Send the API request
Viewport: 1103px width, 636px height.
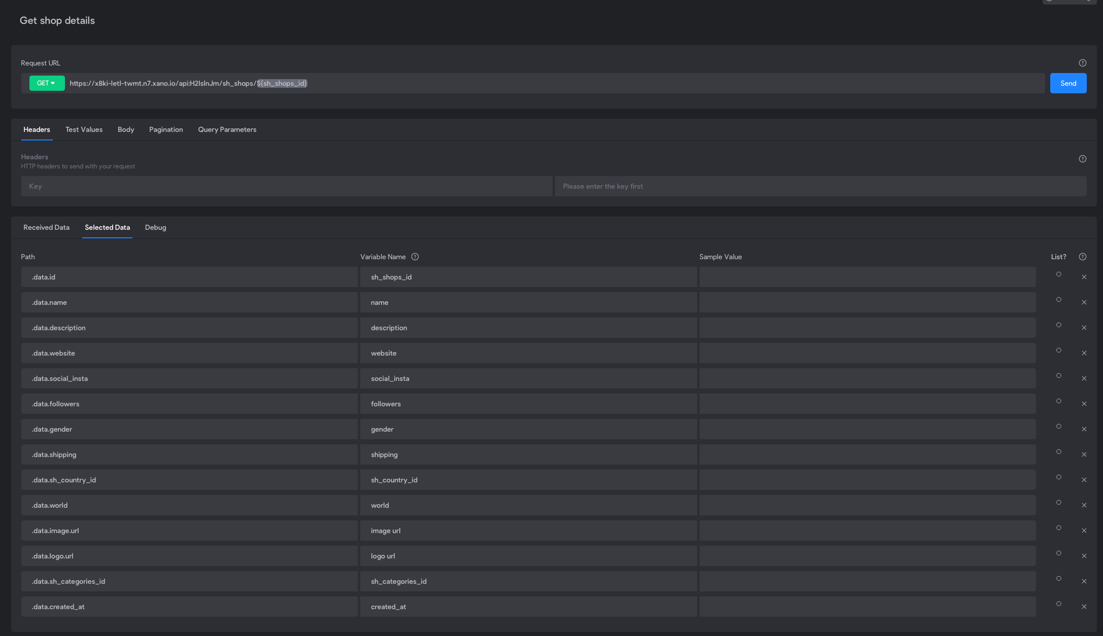[1068, 83]
